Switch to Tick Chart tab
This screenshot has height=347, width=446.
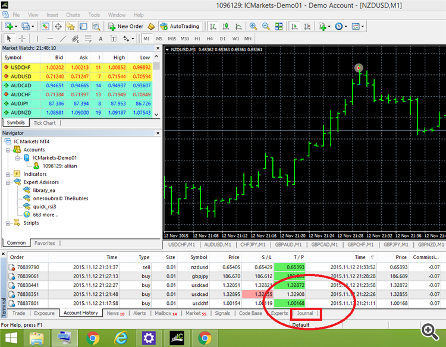[45, 123]
